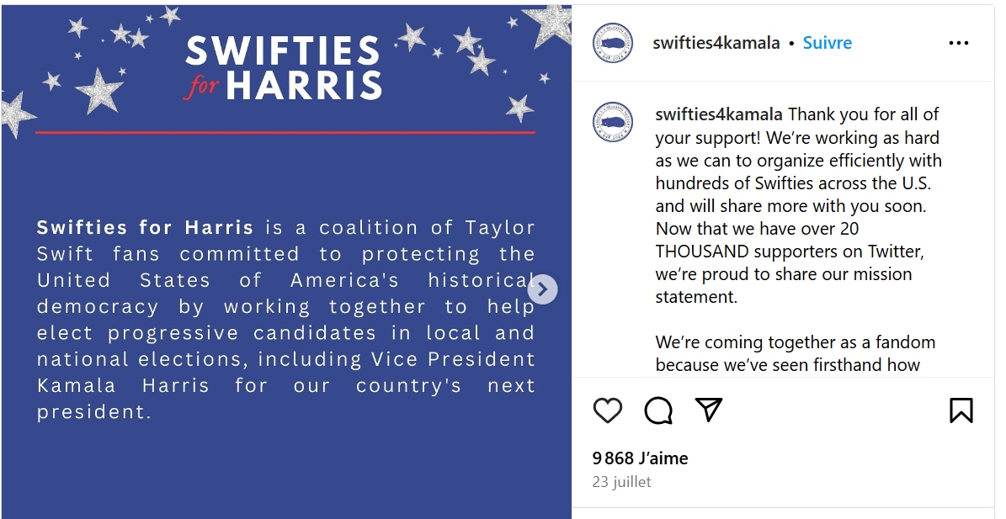This screenshot has height=519, width=1006.
Task: Click the "Swifties for Harris" title graphic
Action: (x=284, y=67)
